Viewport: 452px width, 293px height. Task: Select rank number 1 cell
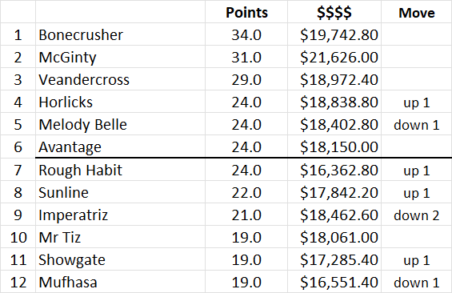click(18, 34)
